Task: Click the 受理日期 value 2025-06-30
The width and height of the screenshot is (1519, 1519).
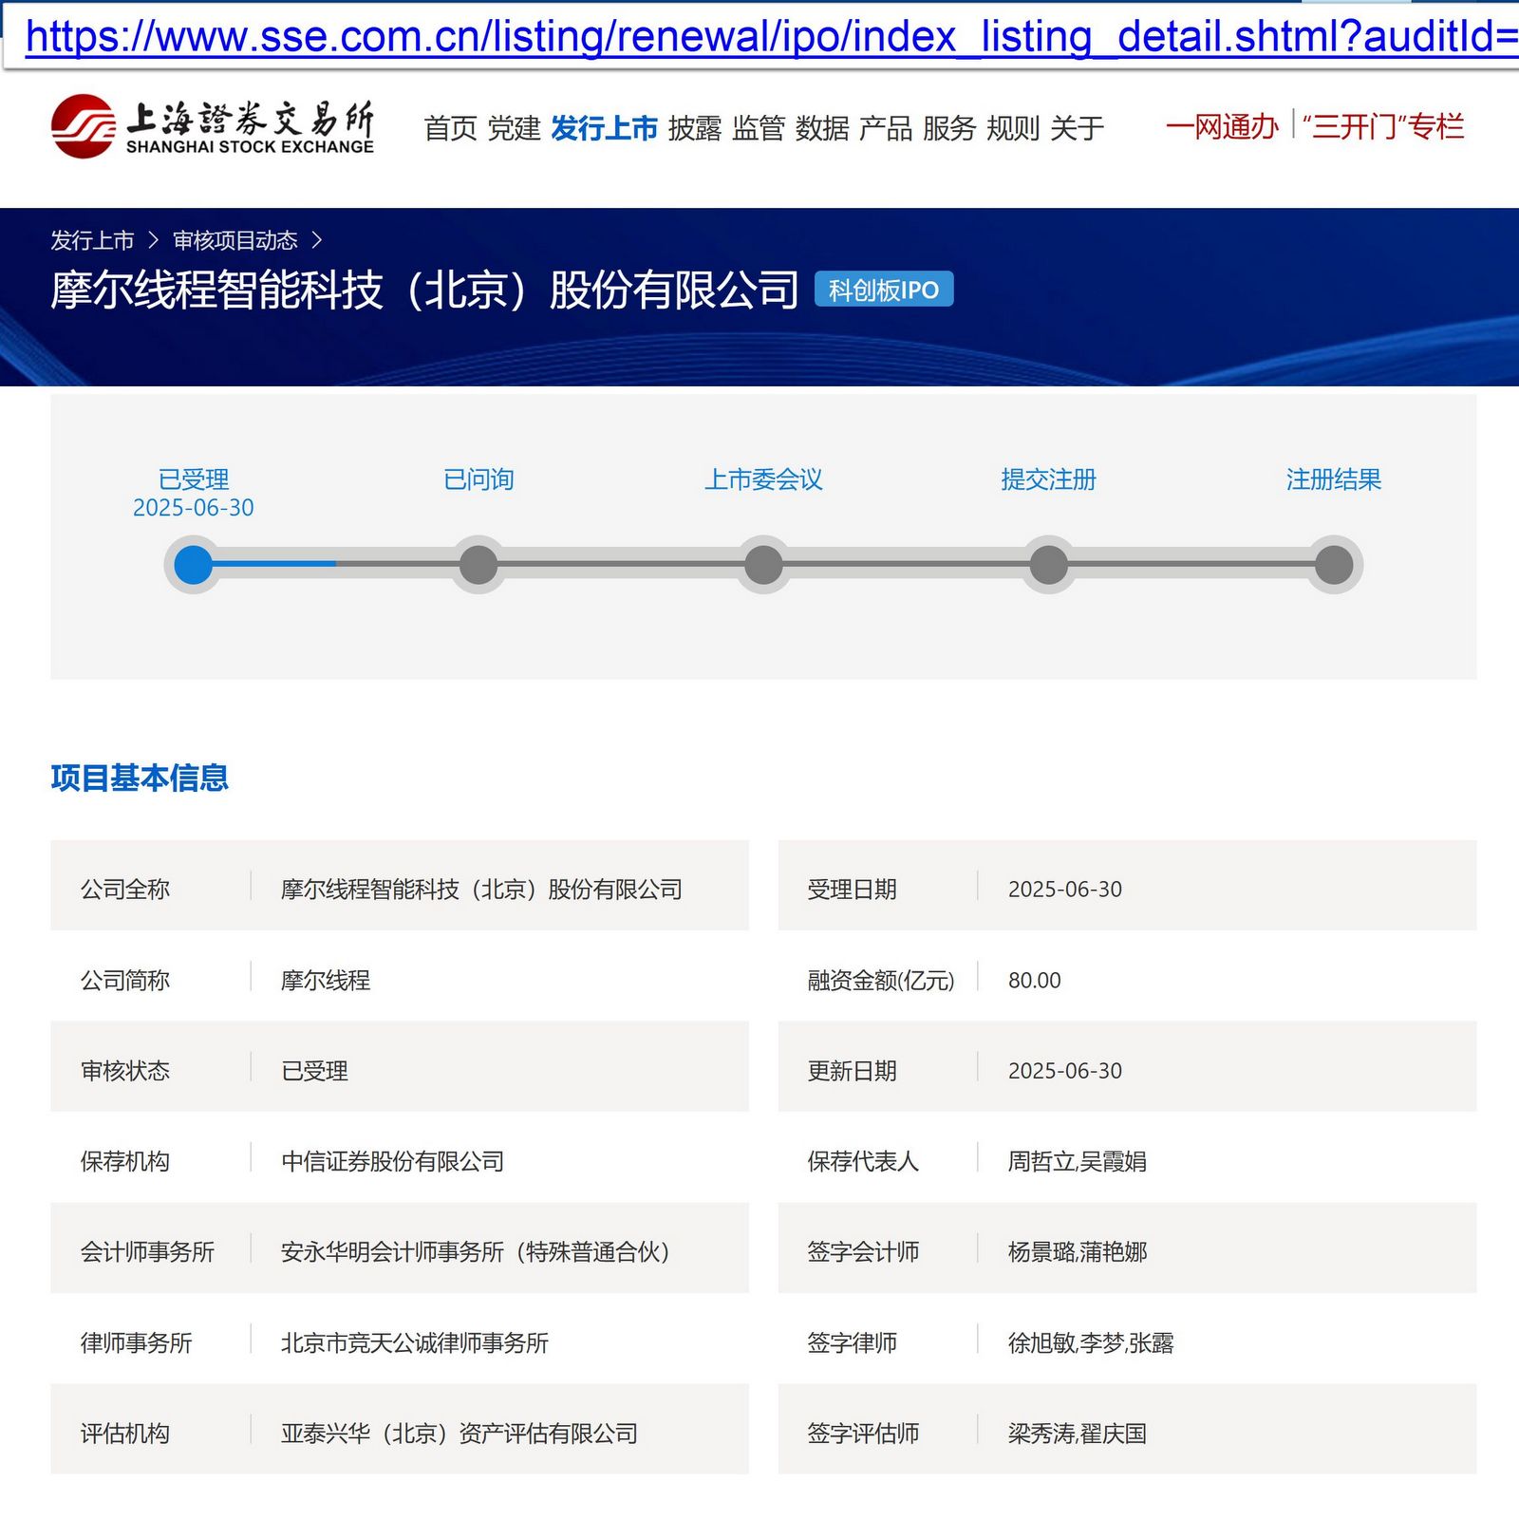Action: pos(1064,890)
